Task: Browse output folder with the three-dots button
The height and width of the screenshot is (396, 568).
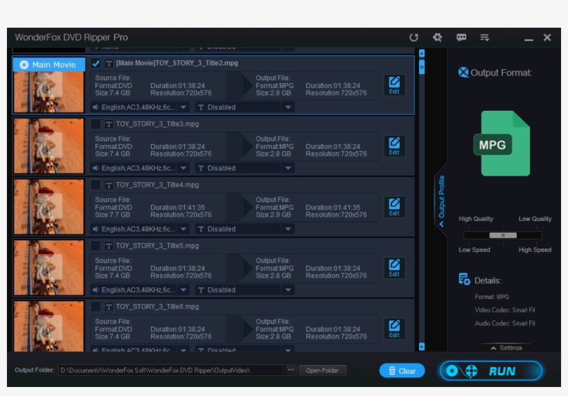Action: 290,370
